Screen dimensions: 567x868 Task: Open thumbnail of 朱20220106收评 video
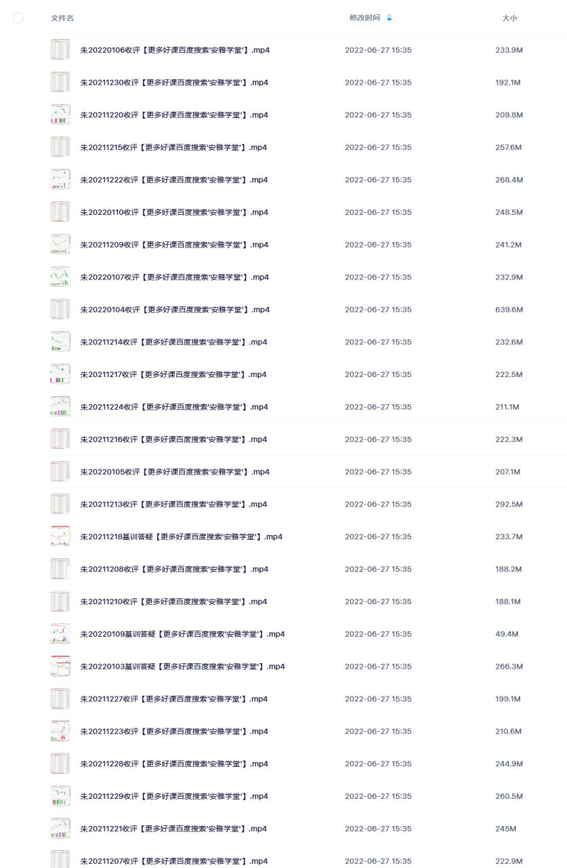tap(60, 50)
